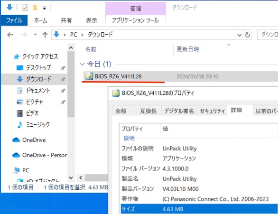278x214 pixels.
Task: Select the 製品バージョン V4.03L10 M00 row
Action: pos(199,189)
